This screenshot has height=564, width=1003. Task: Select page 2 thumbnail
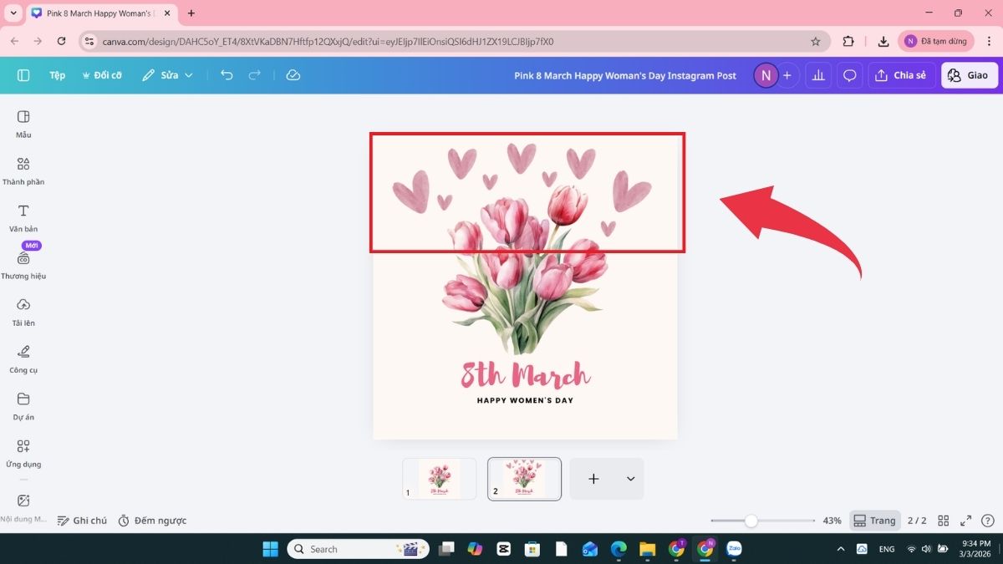click(x=524, y=479)
